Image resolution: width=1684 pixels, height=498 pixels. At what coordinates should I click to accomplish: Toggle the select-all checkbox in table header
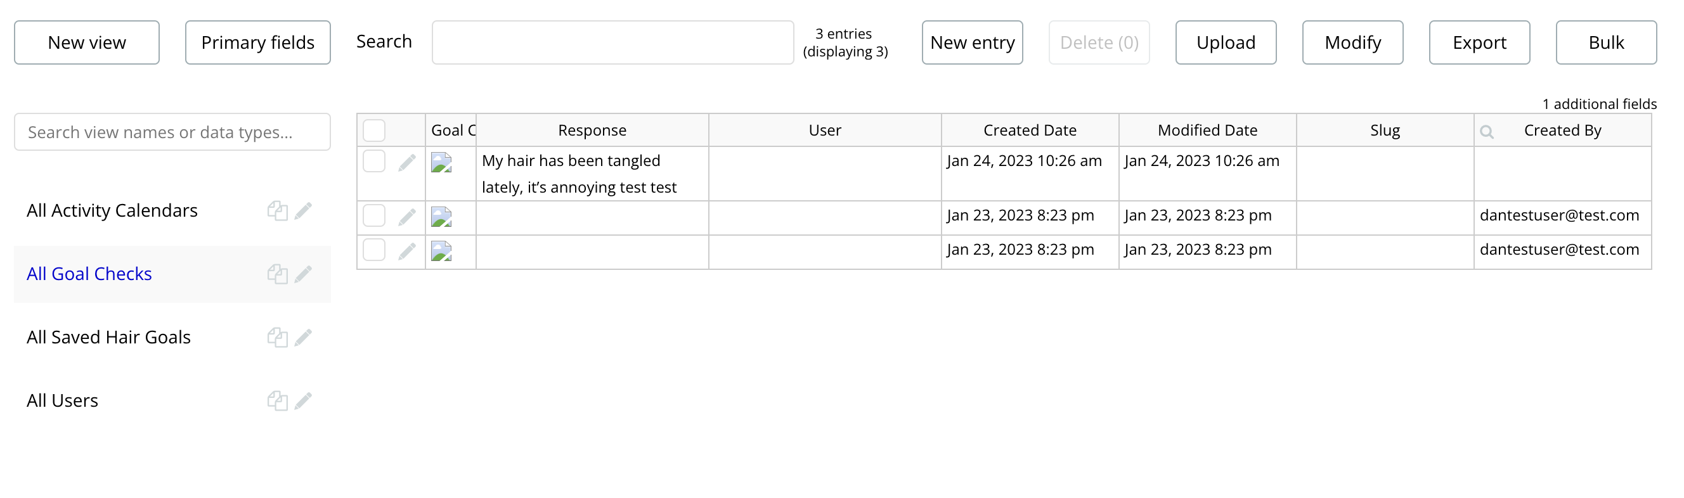[x=374, y=131]
